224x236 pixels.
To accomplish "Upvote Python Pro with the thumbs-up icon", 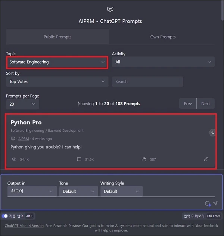I will point(144,159).
